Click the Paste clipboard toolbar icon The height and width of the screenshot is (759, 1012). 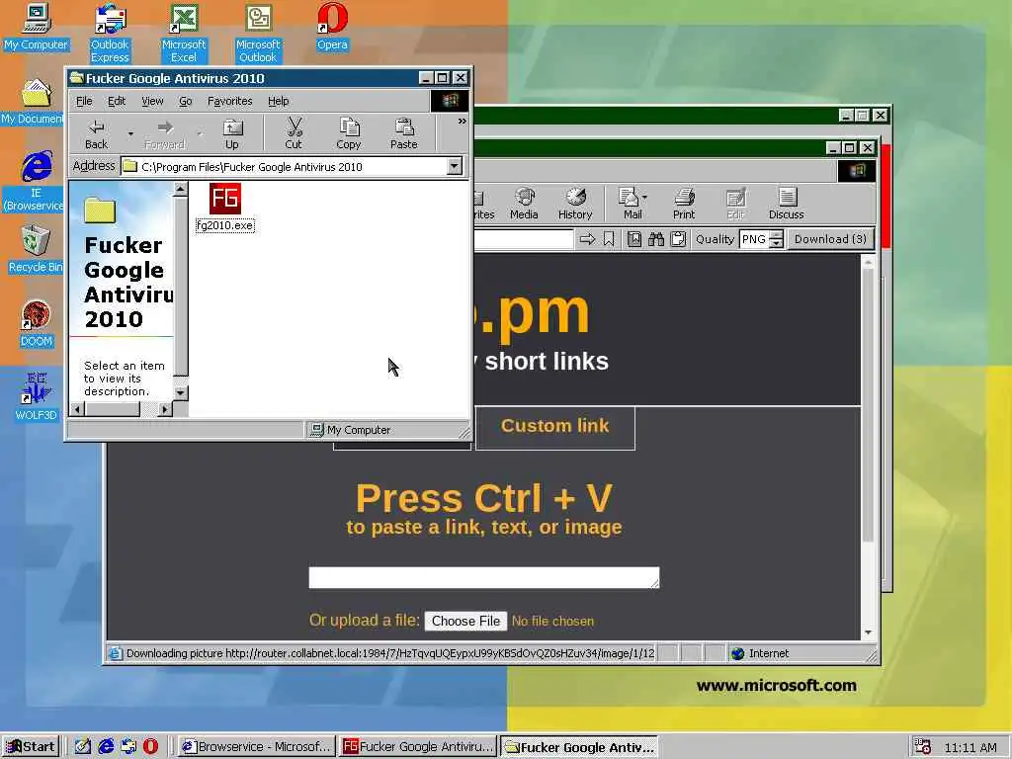click(404, 134)
